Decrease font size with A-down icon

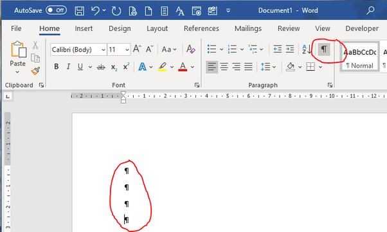coord(150,49)
